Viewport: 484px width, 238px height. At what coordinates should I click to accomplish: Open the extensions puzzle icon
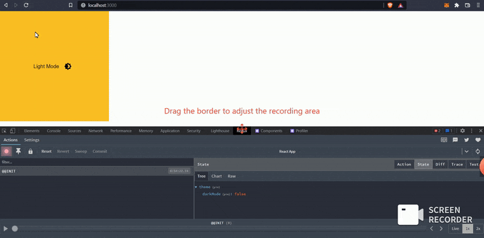coord(457,5)
